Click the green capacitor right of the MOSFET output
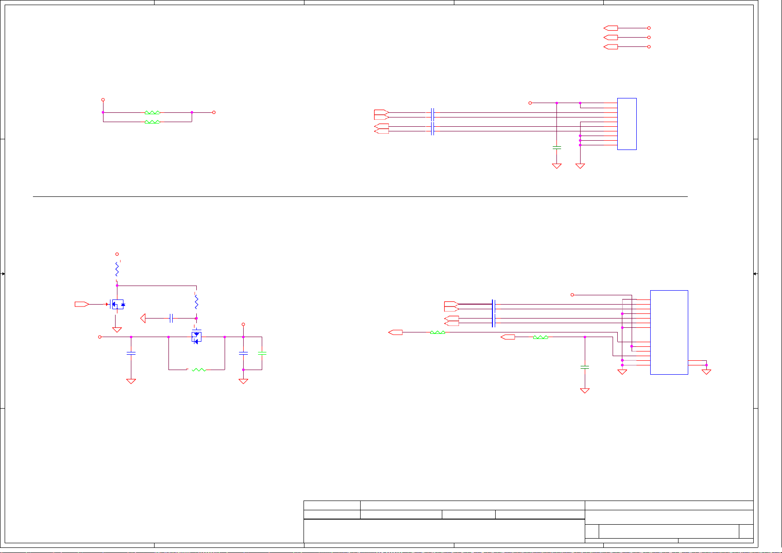782x553 pixels. click(x=262, y=353)
